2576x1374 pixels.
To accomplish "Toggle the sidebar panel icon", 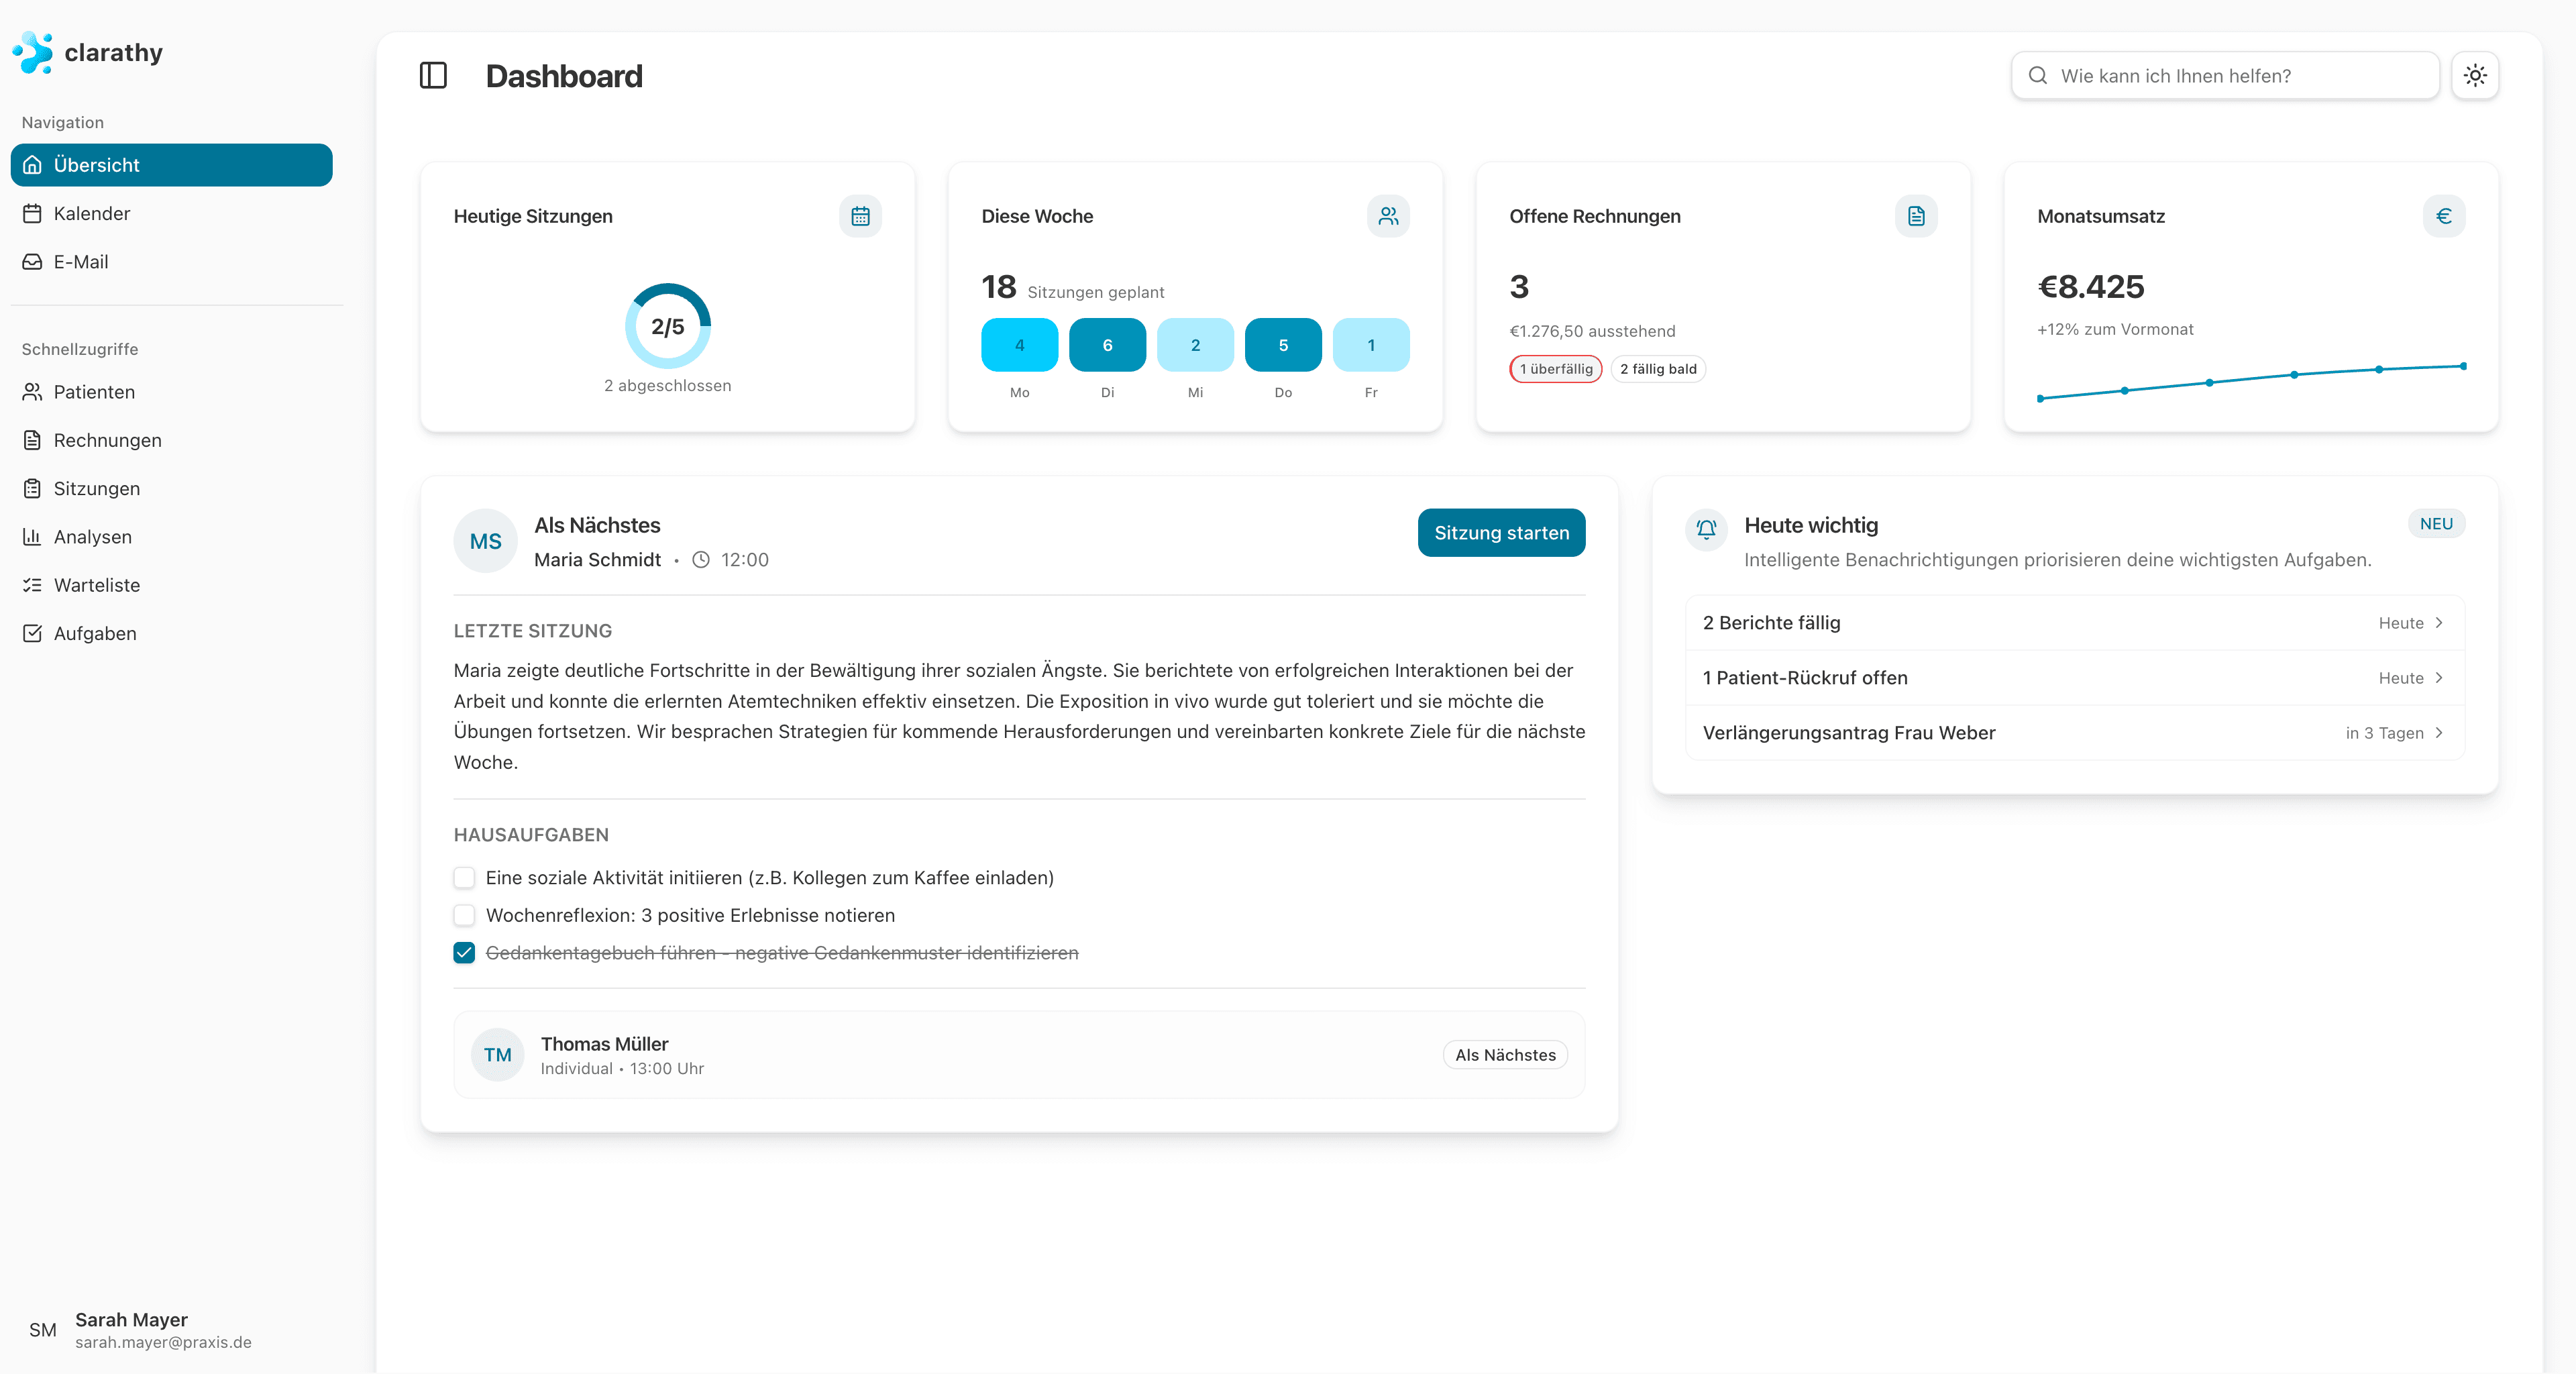I will [x=433, y=76].
